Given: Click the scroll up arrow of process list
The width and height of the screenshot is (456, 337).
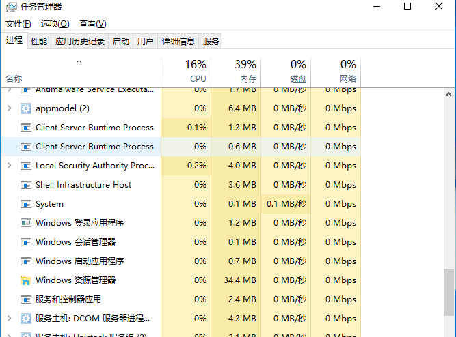Looking at the screenshot, I should (x=448, y=94).
